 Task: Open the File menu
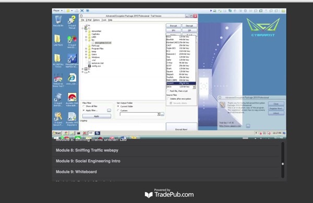coord(82,20)
